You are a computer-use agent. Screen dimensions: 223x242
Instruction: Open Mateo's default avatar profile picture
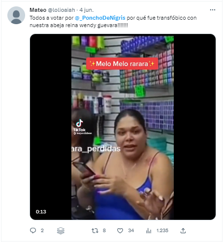click(16, 15)
